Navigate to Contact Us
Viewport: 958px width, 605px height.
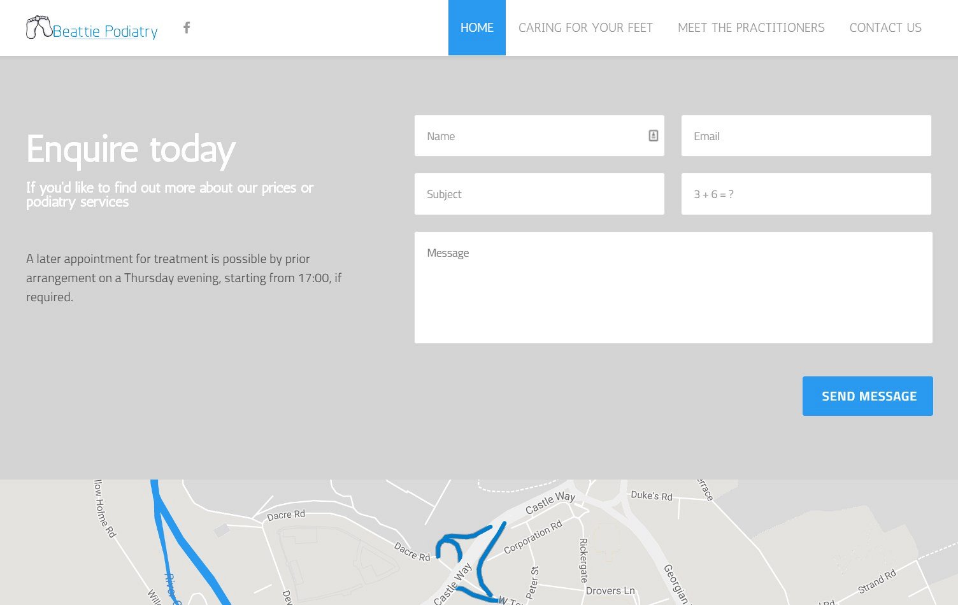coord(885,27)
